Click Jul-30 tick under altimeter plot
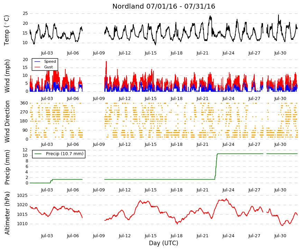 tap(280, 236)
